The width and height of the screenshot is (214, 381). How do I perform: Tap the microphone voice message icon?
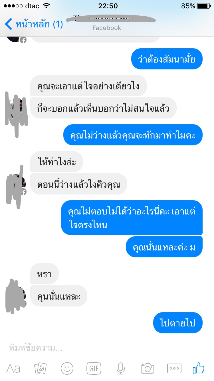(x=121, y=368)
